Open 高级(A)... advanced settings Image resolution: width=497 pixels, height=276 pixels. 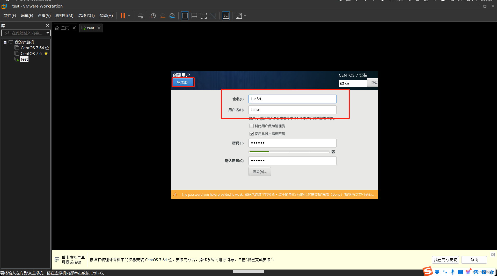(x=260, y=172)
